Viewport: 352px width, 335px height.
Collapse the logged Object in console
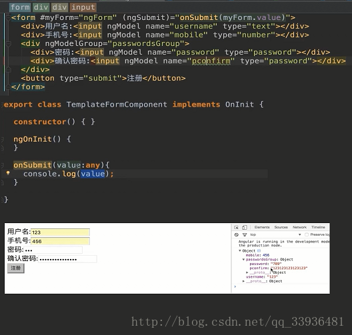[240, 250]
